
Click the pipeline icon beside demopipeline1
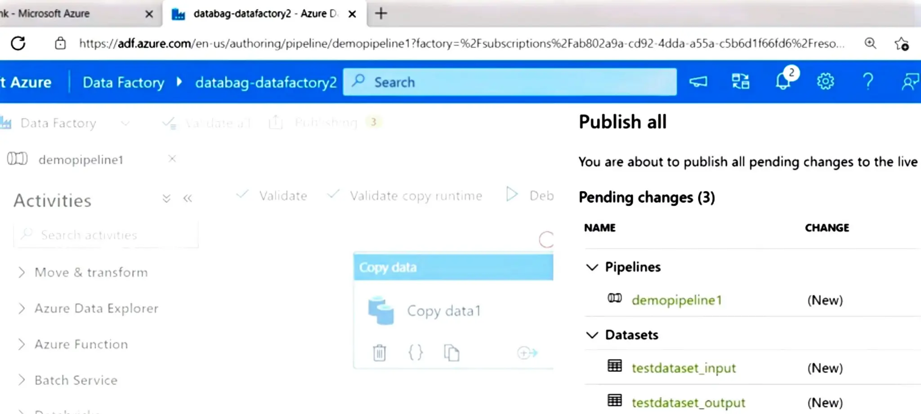click(x=615, y=298)
